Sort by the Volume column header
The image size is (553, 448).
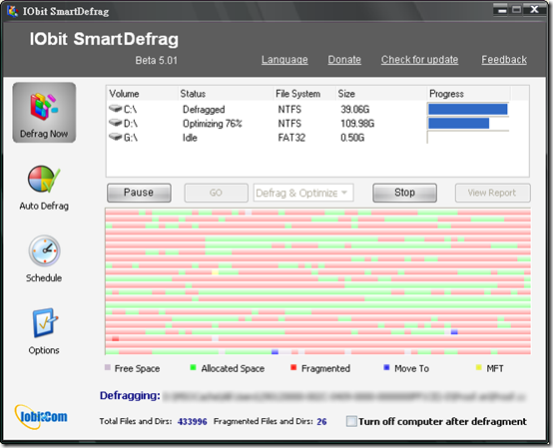click(x=142, y=94)
